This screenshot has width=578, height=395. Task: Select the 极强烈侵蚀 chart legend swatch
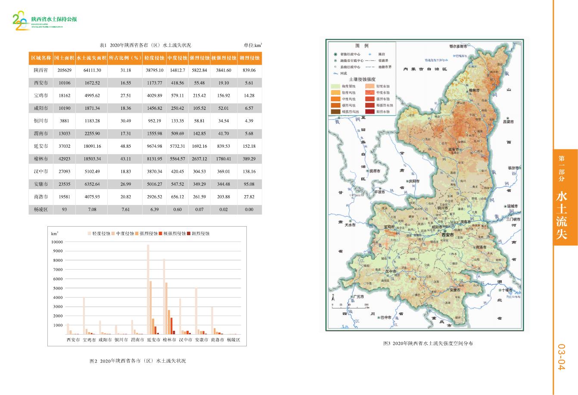click(160, 233)
